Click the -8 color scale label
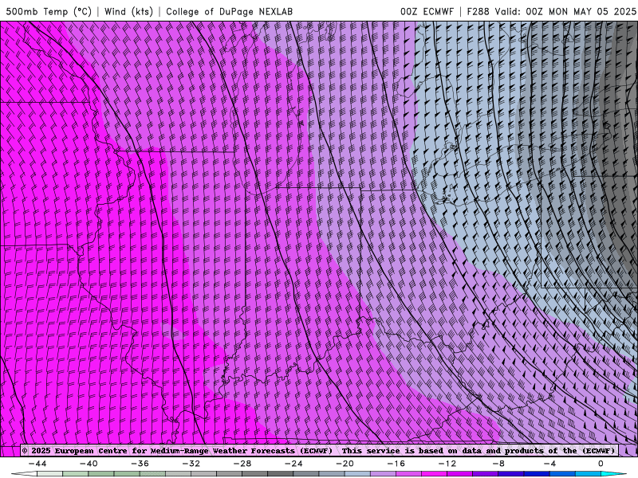The image size is (638, 478). coord(498,464)
